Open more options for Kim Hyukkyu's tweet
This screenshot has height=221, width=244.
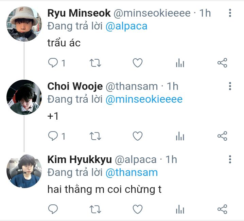click(230, 159)
